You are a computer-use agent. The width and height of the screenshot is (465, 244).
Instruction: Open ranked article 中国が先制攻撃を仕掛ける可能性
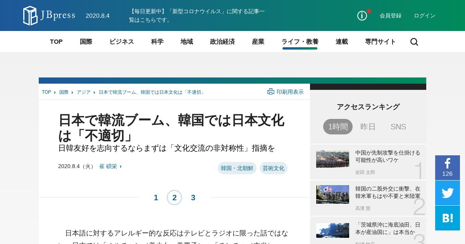point(388,156)
